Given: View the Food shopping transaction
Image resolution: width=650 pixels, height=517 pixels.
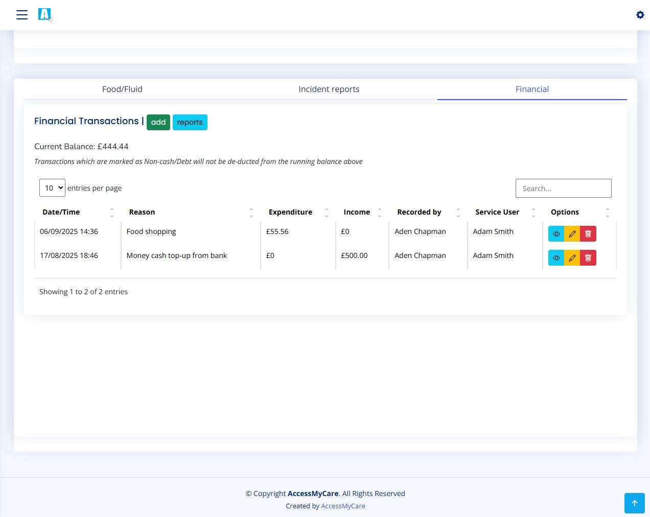Looking at the screenshot, I should coord(556,234).
